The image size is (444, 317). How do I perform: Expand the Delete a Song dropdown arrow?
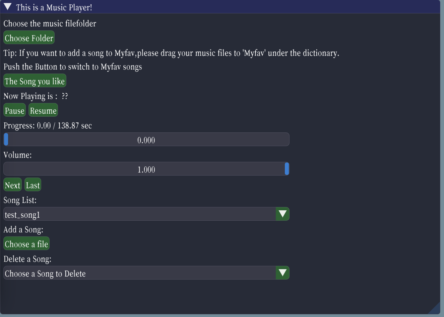point(282,273)
